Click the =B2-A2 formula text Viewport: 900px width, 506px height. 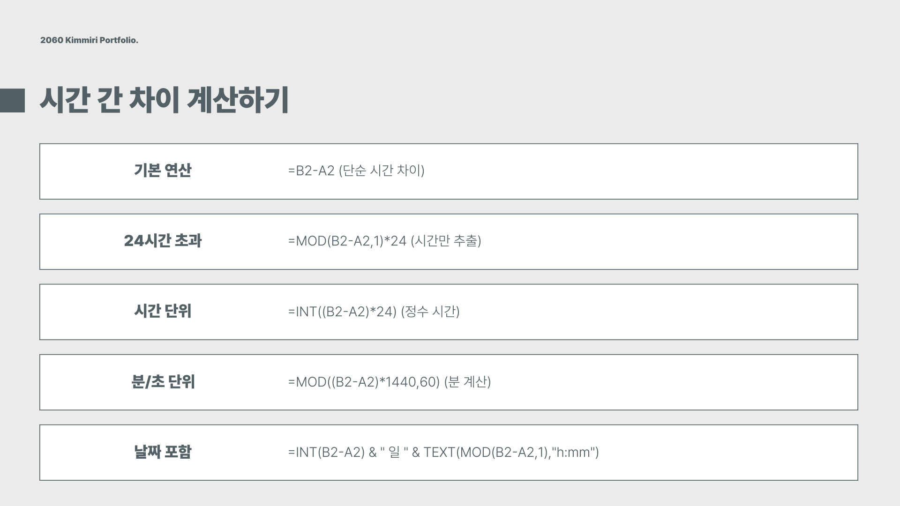pyautogui.click(x=311, y=171)
